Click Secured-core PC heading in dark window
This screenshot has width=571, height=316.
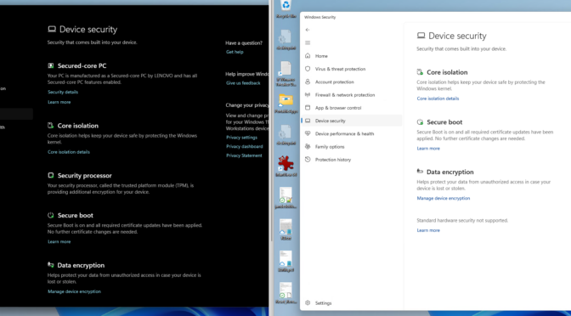pos(82,66)
